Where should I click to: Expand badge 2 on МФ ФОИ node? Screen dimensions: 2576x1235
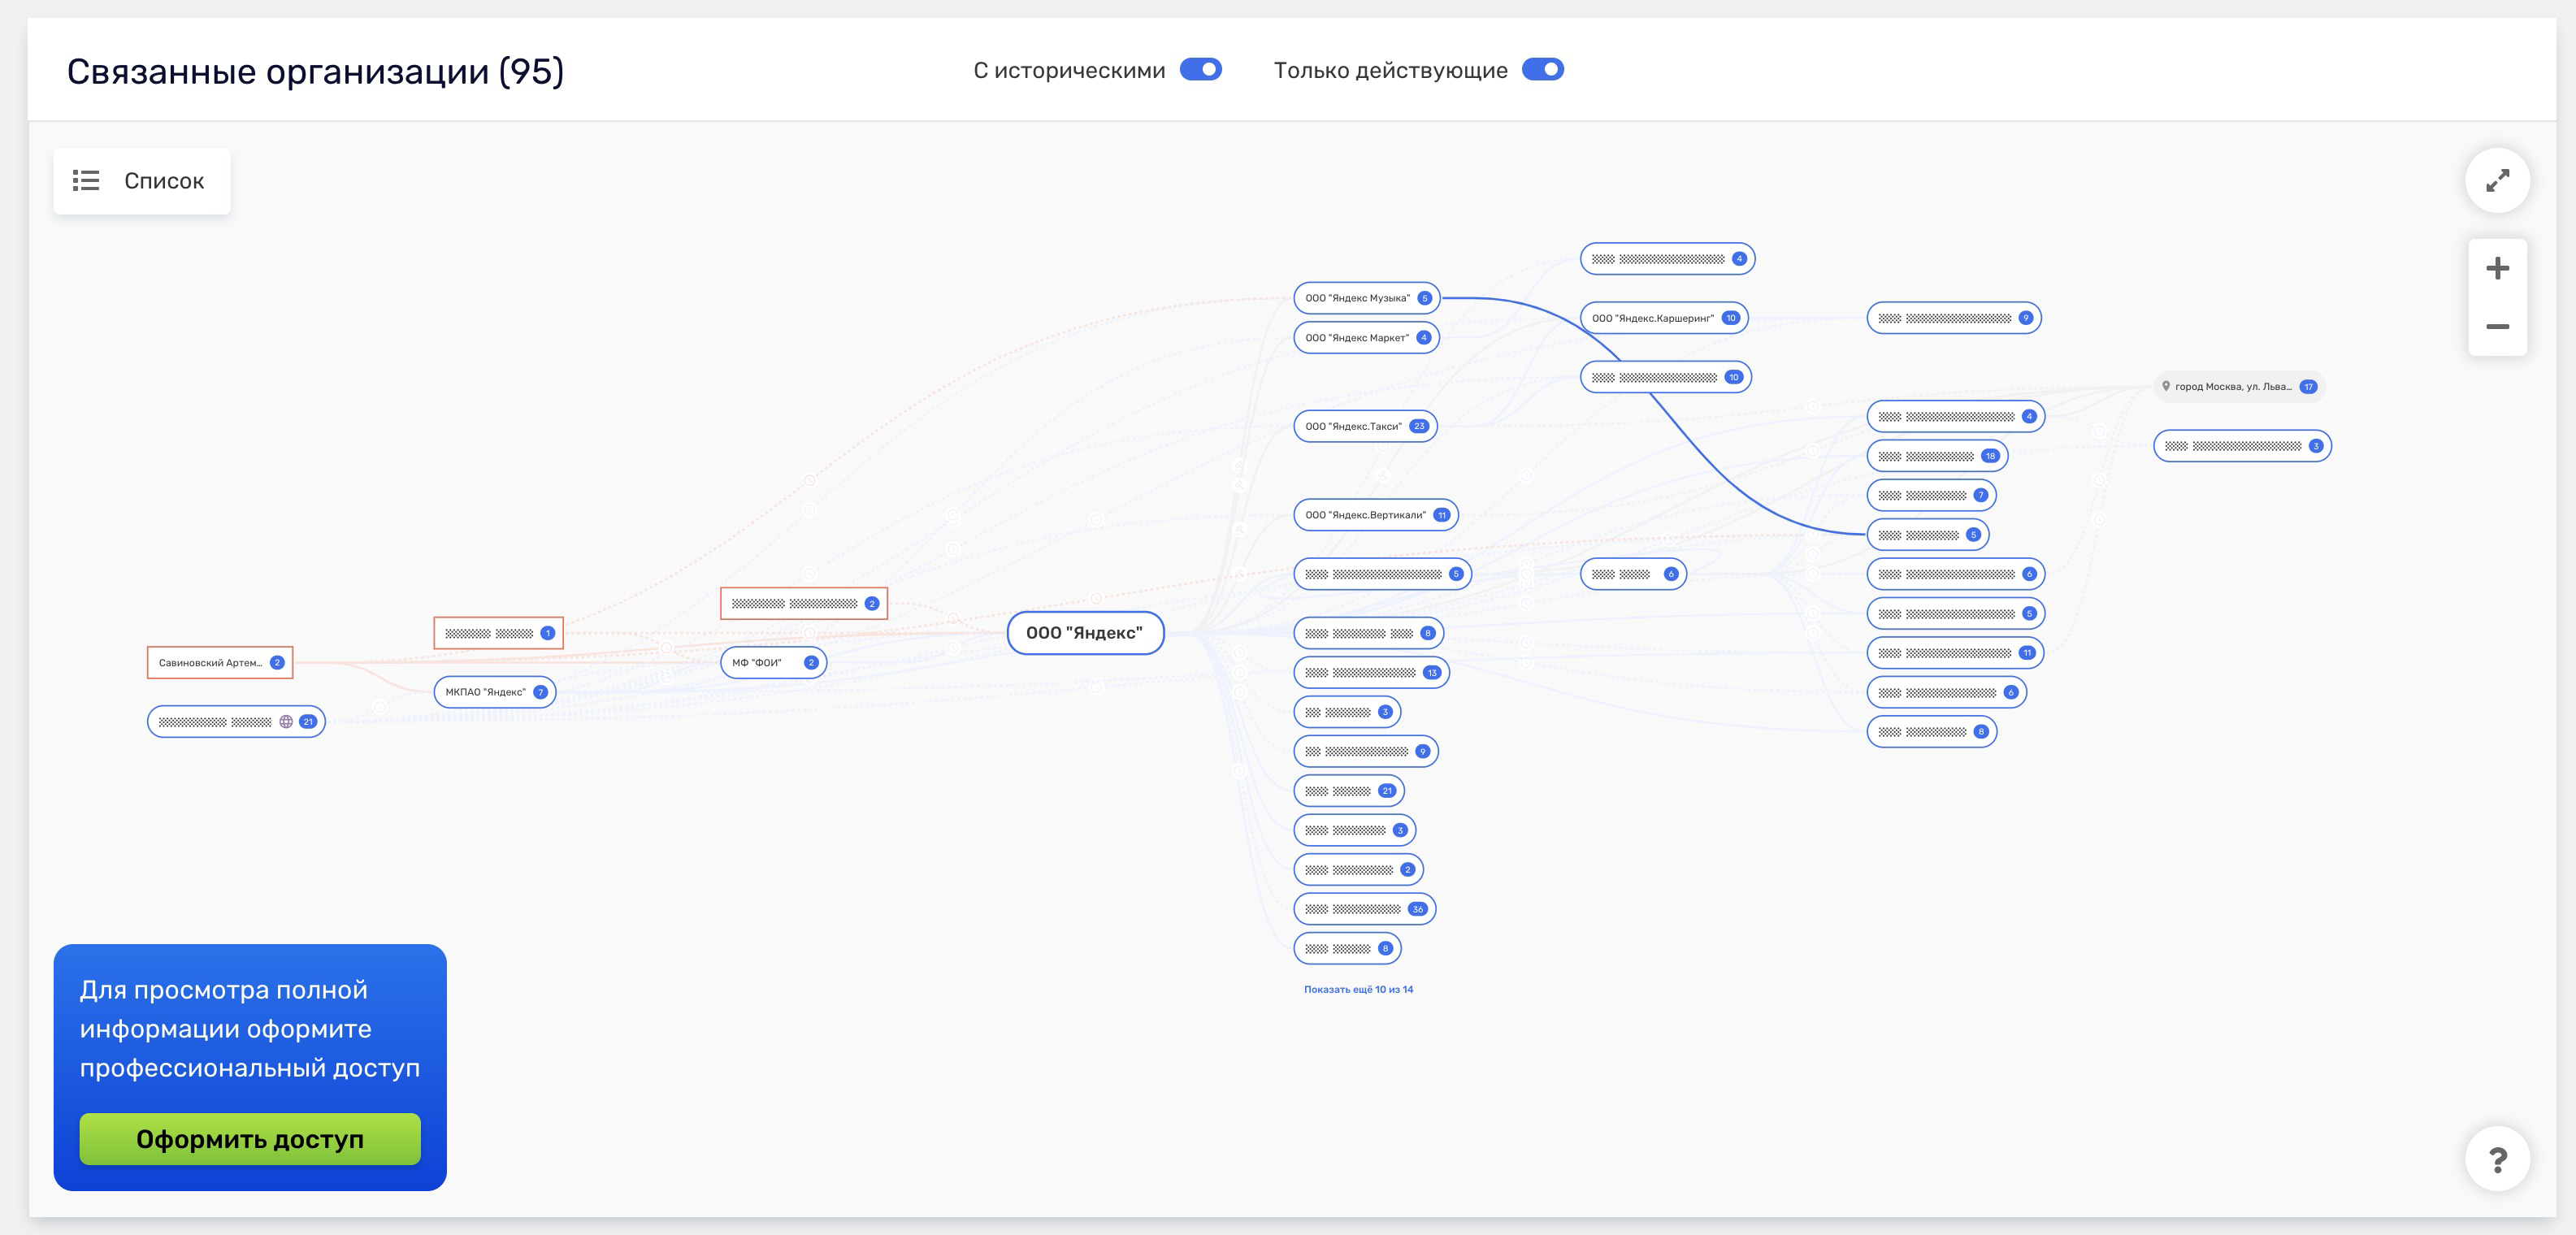point(811,663)
